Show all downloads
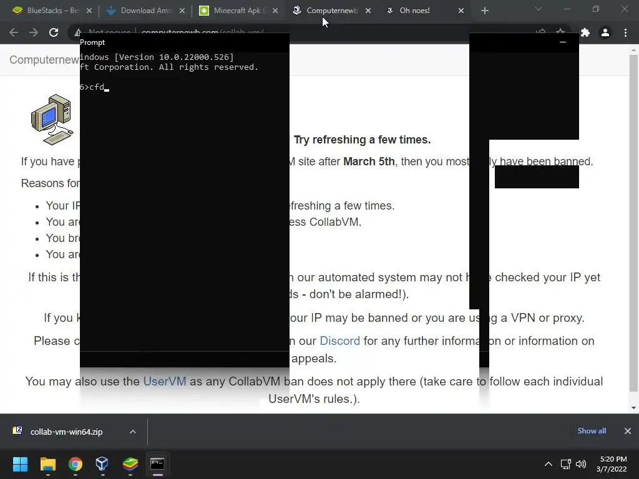Screen dimensions: 639x479 click(592, 431)
